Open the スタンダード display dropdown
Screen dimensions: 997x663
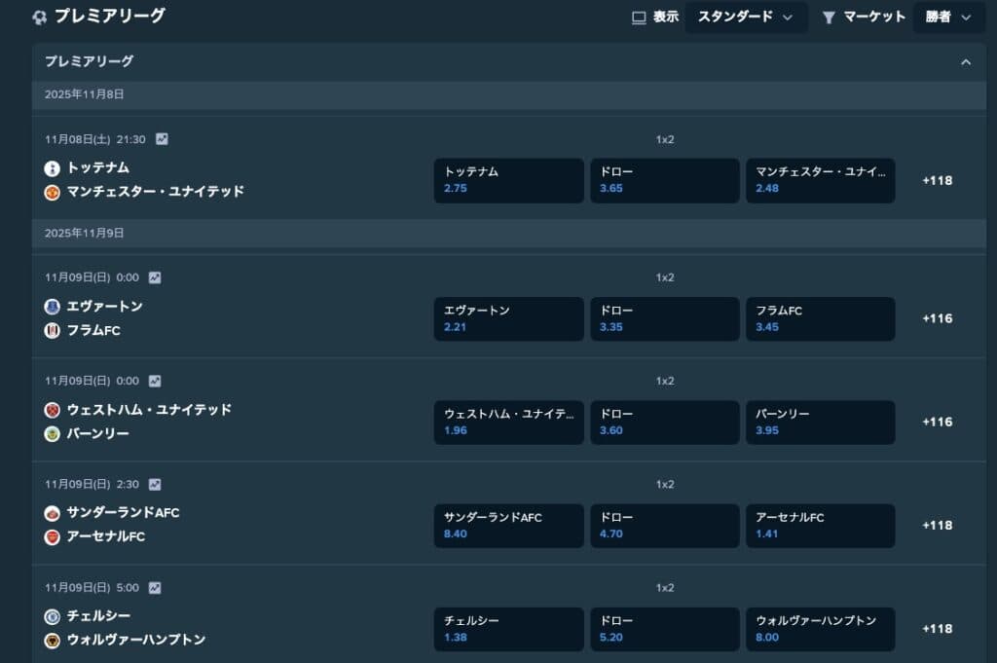(x=746, y=17)
